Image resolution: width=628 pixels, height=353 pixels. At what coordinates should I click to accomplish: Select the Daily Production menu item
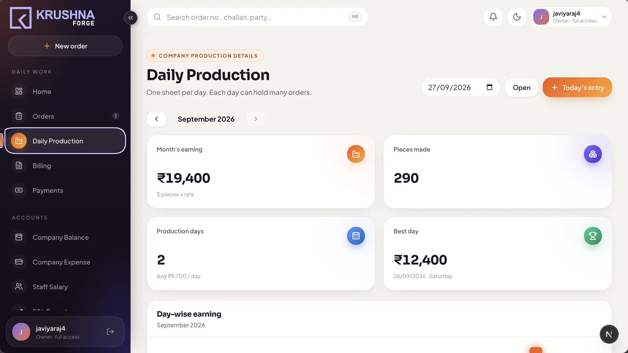pyautogui.click(x=65, y=141)
